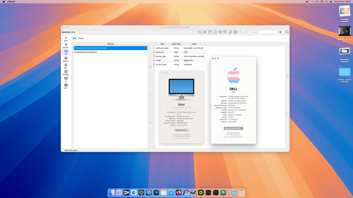Switch to the NVRAM section
The image size is (353, 198).
click(x=66, y=72)
